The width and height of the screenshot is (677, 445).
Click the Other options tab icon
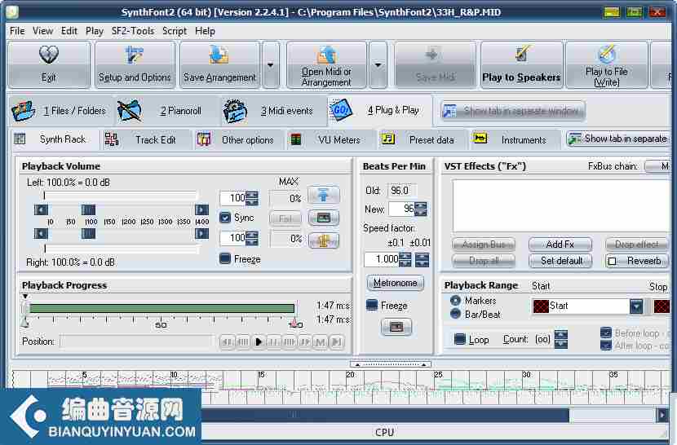point(204,139)
